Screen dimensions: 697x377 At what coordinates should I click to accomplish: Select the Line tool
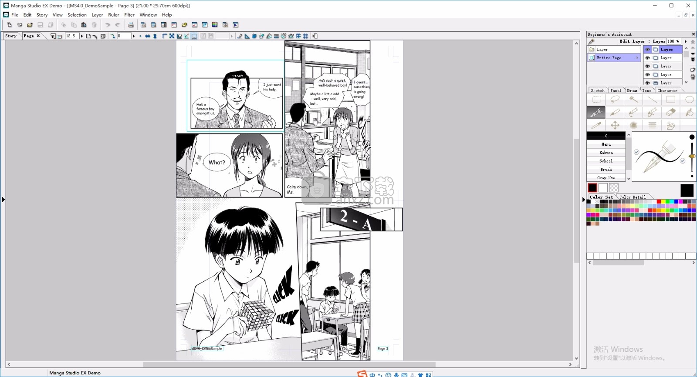[652, 100]
